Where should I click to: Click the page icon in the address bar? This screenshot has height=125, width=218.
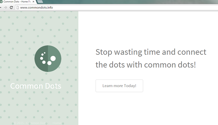tap(18, 7)
